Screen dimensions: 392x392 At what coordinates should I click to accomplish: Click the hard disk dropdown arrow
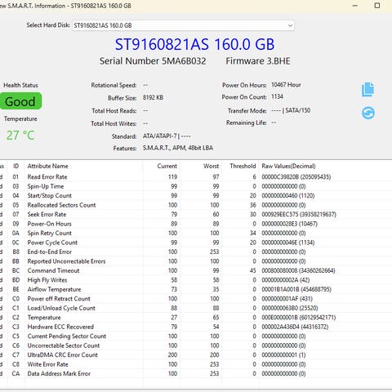[x=290, y=25]
